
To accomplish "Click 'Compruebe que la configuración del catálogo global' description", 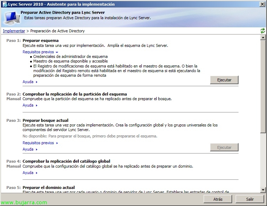I will click(x=108, y=166).
